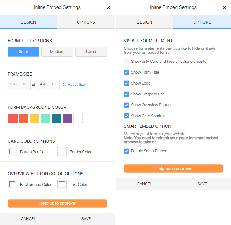Select the Medium form title size

coord(57,52)
